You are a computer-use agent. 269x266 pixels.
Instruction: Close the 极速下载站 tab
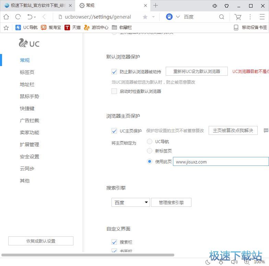[x=70, y=6]
